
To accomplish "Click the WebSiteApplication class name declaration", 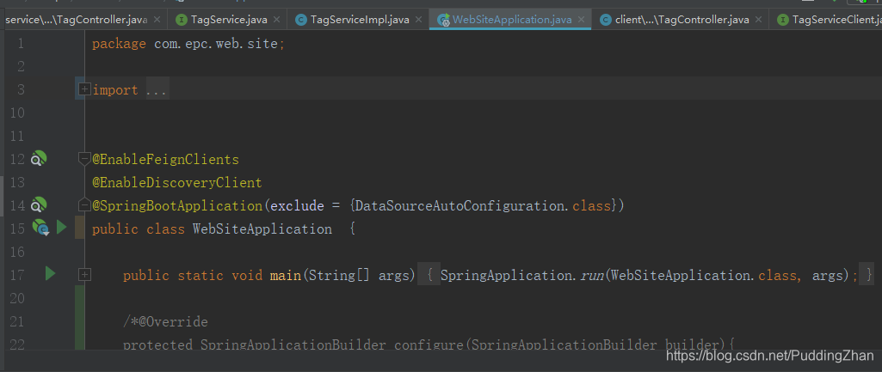I will point(262,229).
